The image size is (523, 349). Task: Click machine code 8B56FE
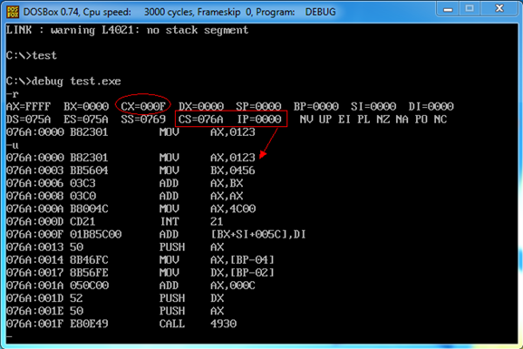tap(89, 273)
